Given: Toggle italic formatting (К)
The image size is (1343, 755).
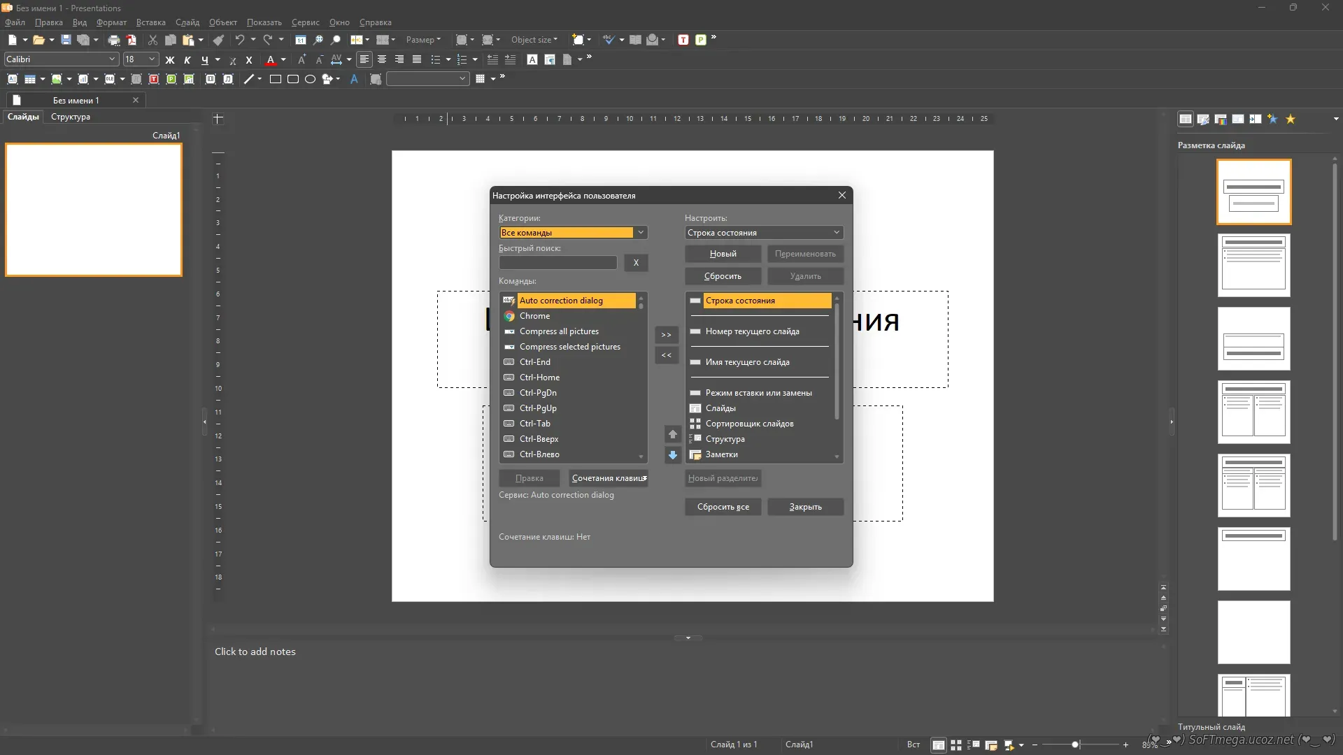Looking at the screenshot, I should pyautogui.click(x=187, y=60).
